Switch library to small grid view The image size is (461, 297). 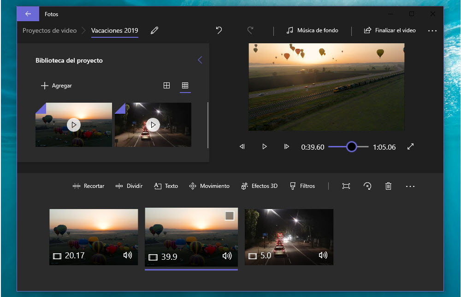185,86
